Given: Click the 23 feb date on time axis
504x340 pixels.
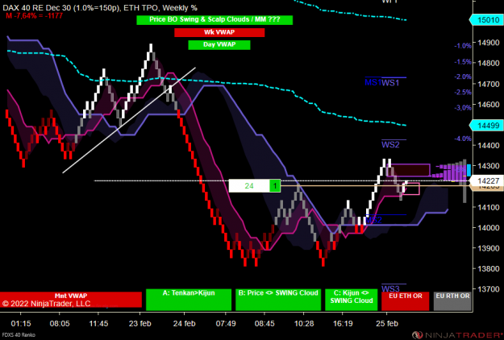Looking at the screenshot, I should click(140, 324).
